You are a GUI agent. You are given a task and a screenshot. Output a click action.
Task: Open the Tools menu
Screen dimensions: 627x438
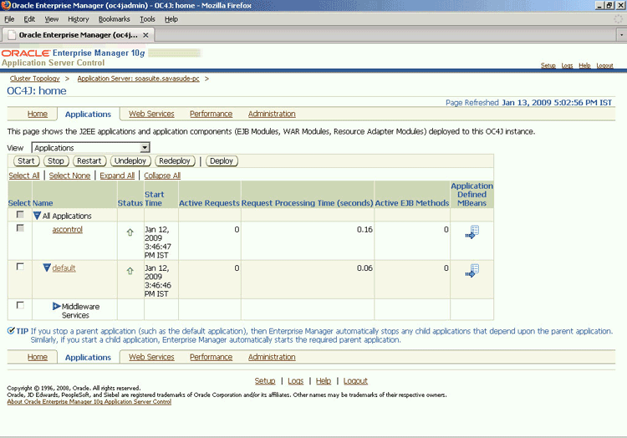(147, 19)
